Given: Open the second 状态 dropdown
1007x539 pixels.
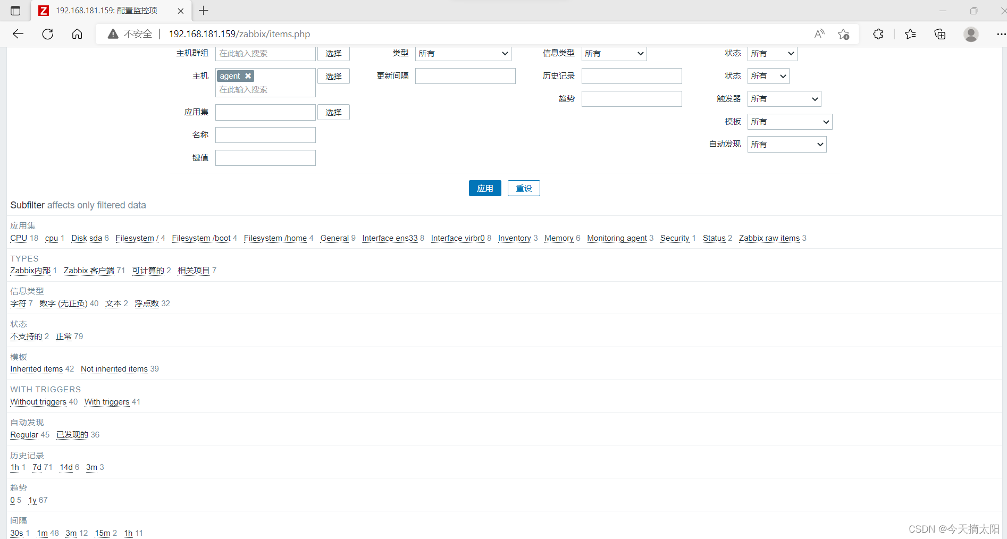Looking at the screenshot, I should [768, 76].
